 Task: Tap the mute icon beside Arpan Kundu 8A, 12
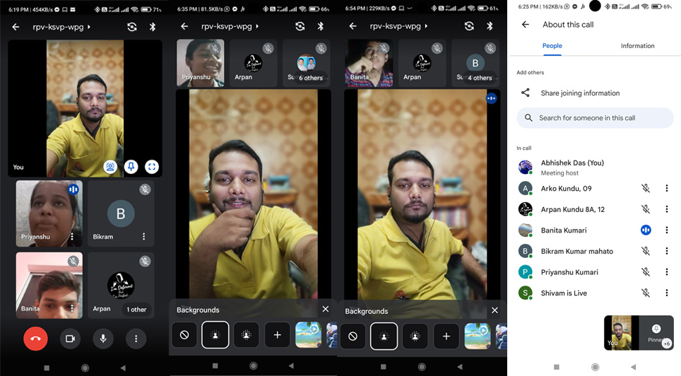[x=645, y=209]
